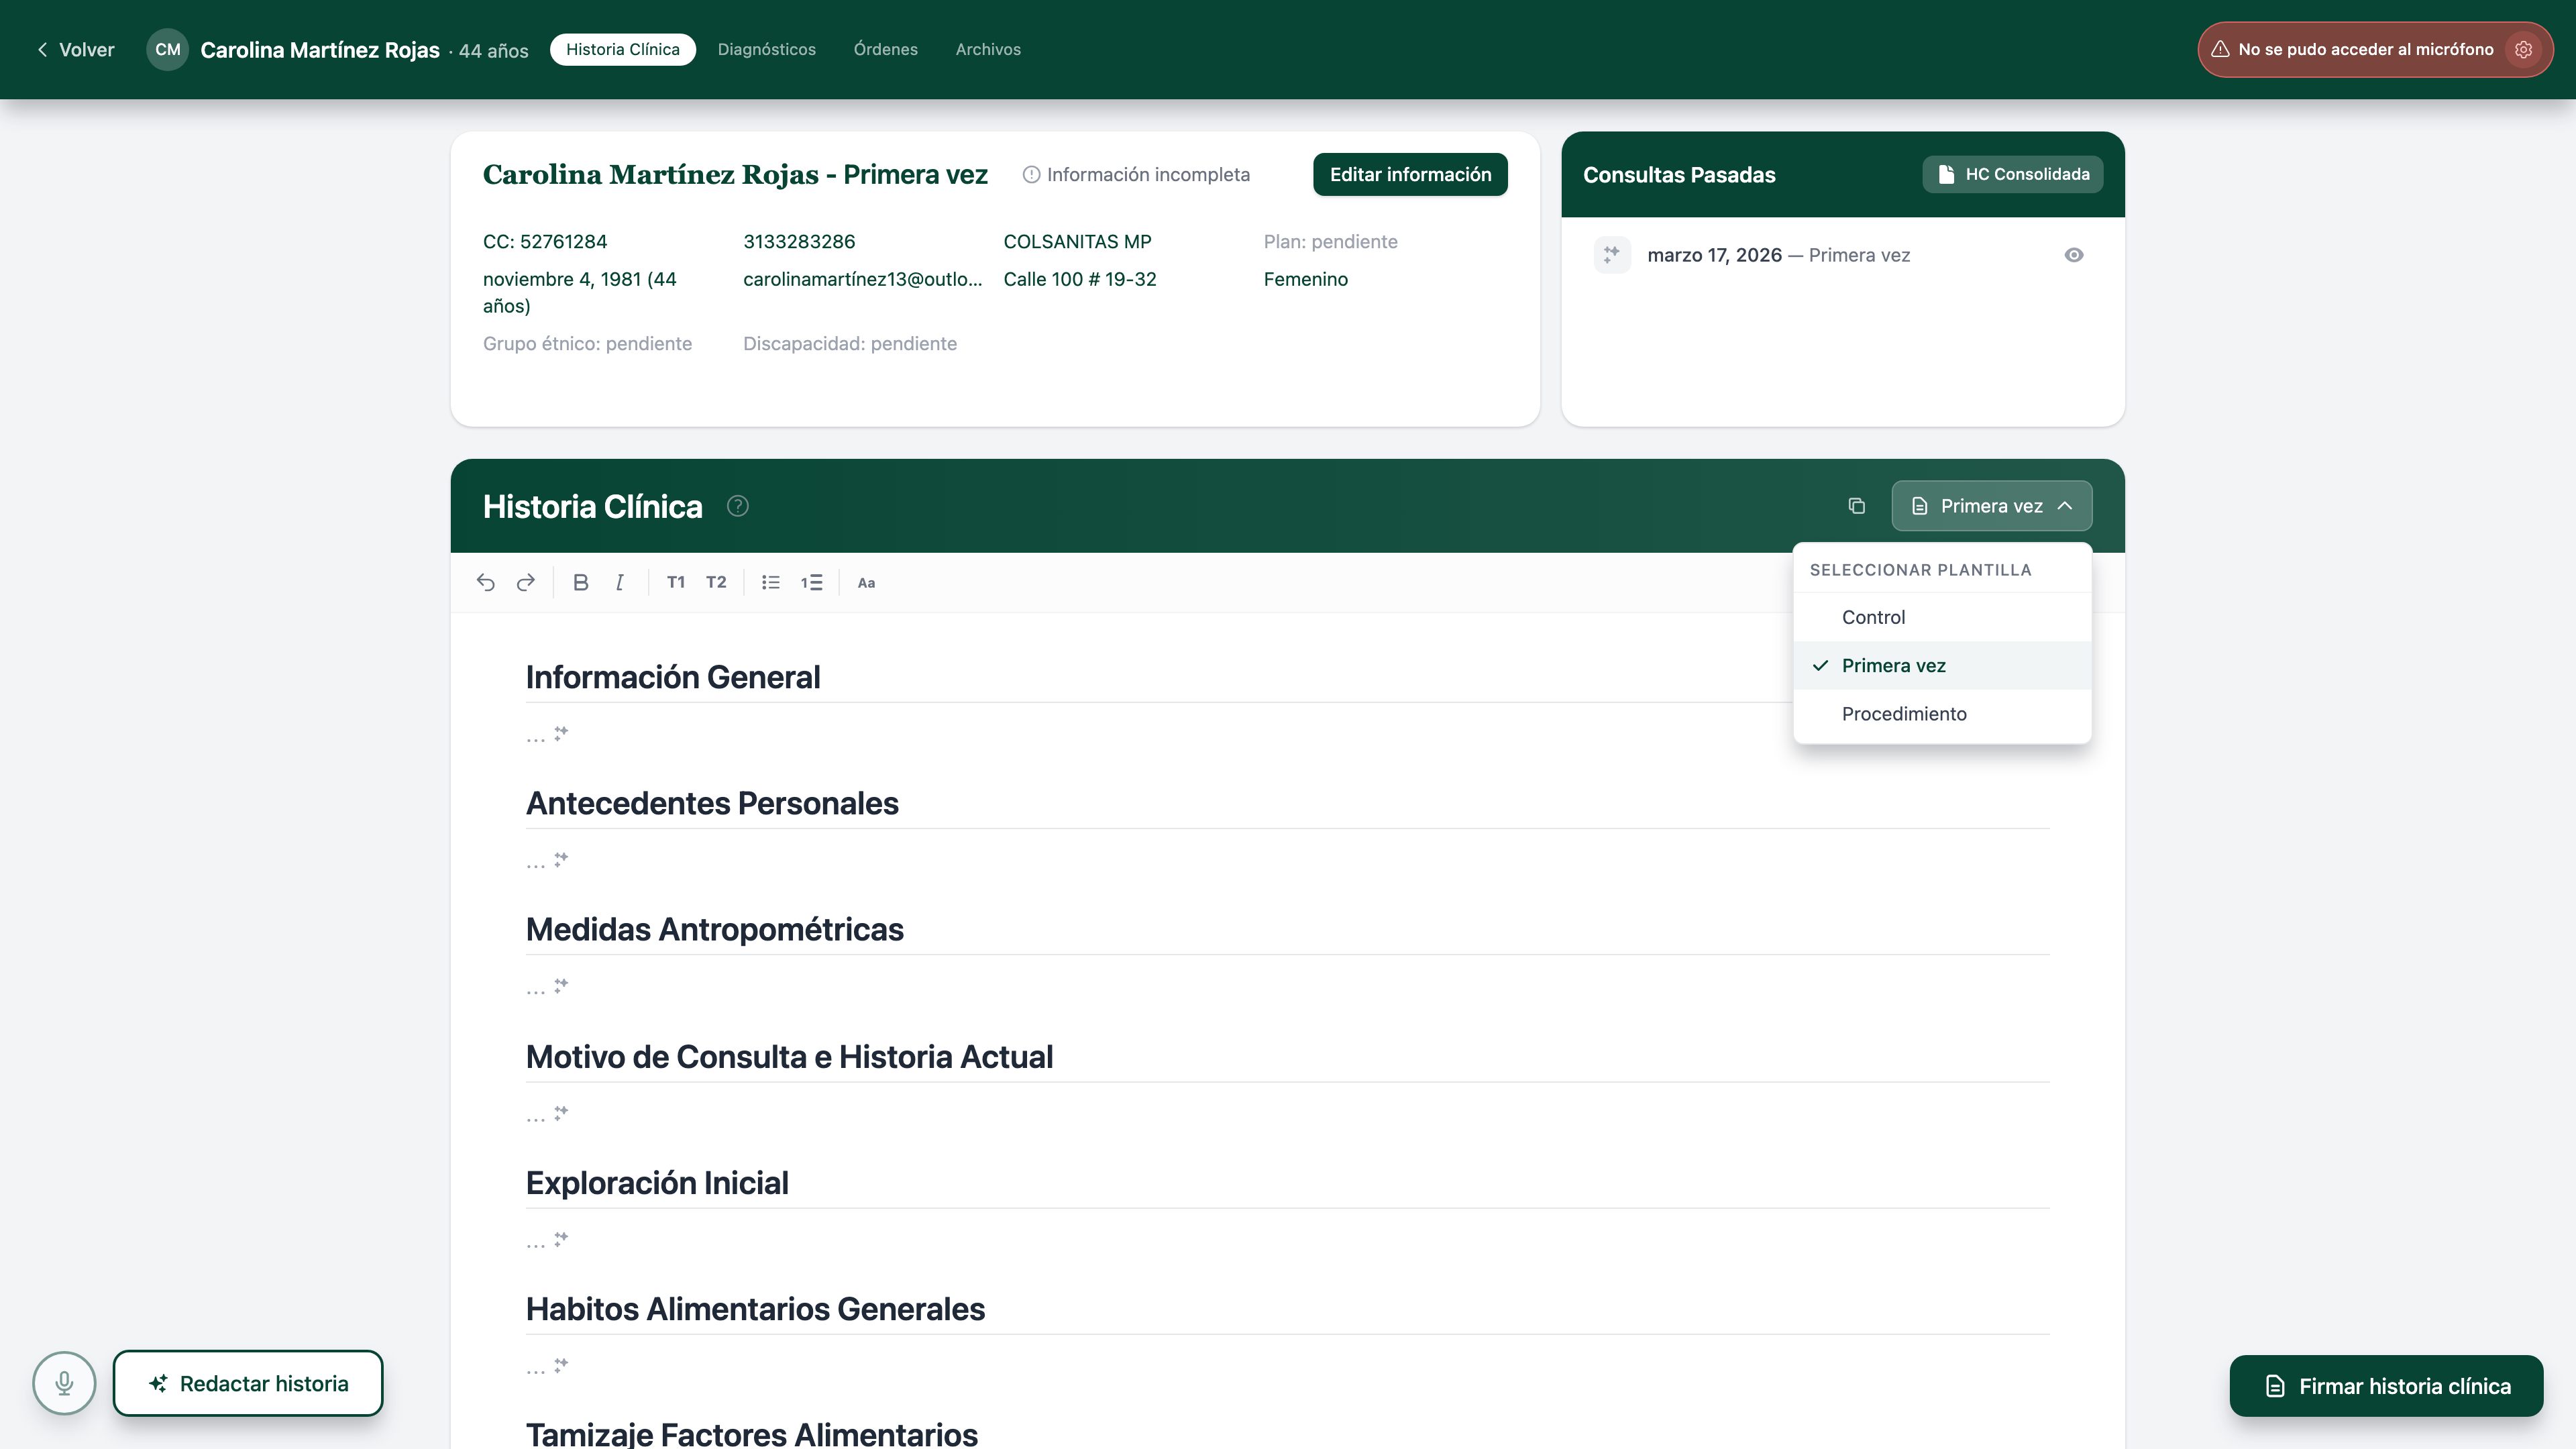The image size is (2576, 1449).
Task: Click Editar información button
Action: 1410,174
